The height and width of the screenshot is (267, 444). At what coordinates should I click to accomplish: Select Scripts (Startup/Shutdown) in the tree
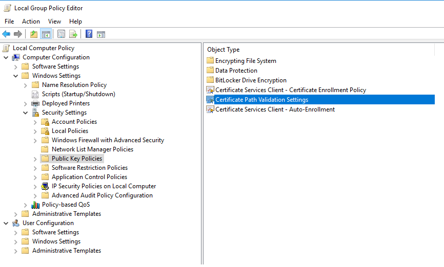point(78,94)
